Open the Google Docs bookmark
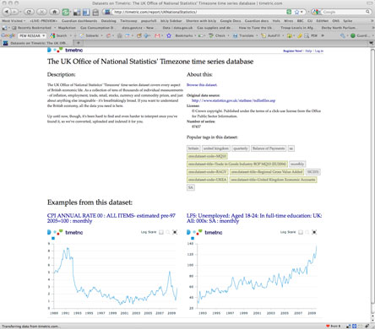 (231, 21)
